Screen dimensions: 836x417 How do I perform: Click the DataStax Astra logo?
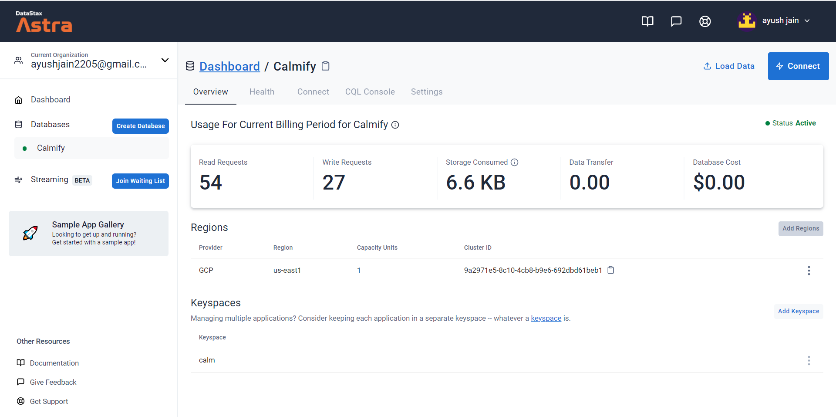(x=44, y=21)
